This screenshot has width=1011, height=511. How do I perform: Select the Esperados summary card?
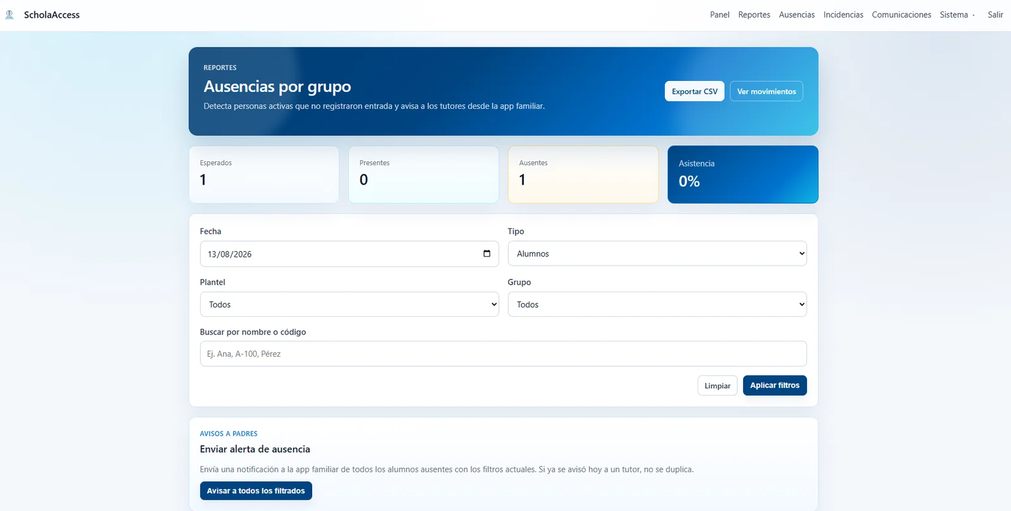click(x=264, y=175)
